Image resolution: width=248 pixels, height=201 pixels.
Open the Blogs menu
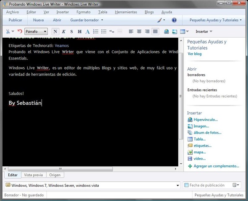(149, 12)
